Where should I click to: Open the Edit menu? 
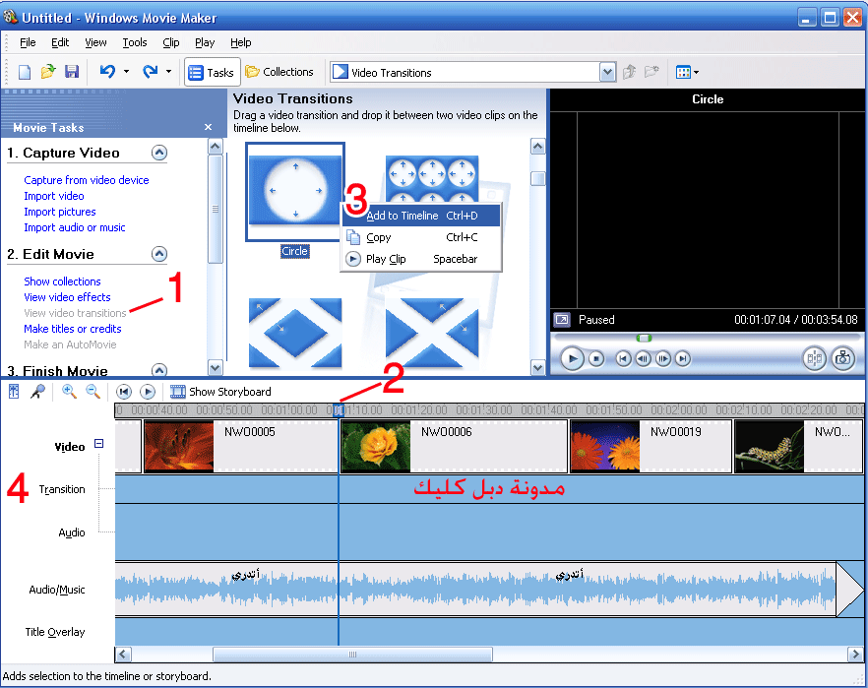click(x=60, y=42)
